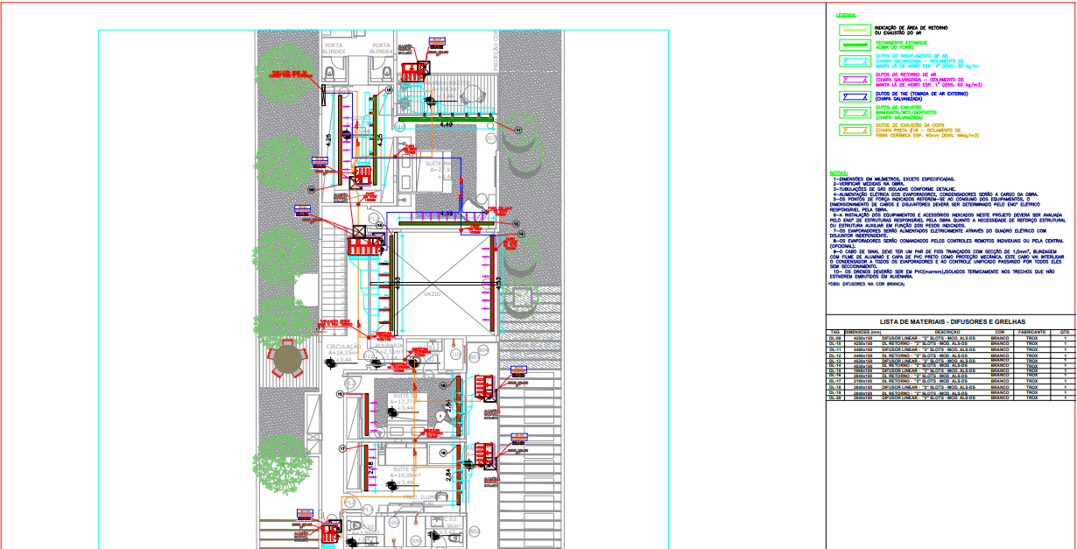Click the orange coifa exhaust duct legend swatch
Image resolution: width=1077 pixels, height=549 pixels.
click(x=853, y=130)
